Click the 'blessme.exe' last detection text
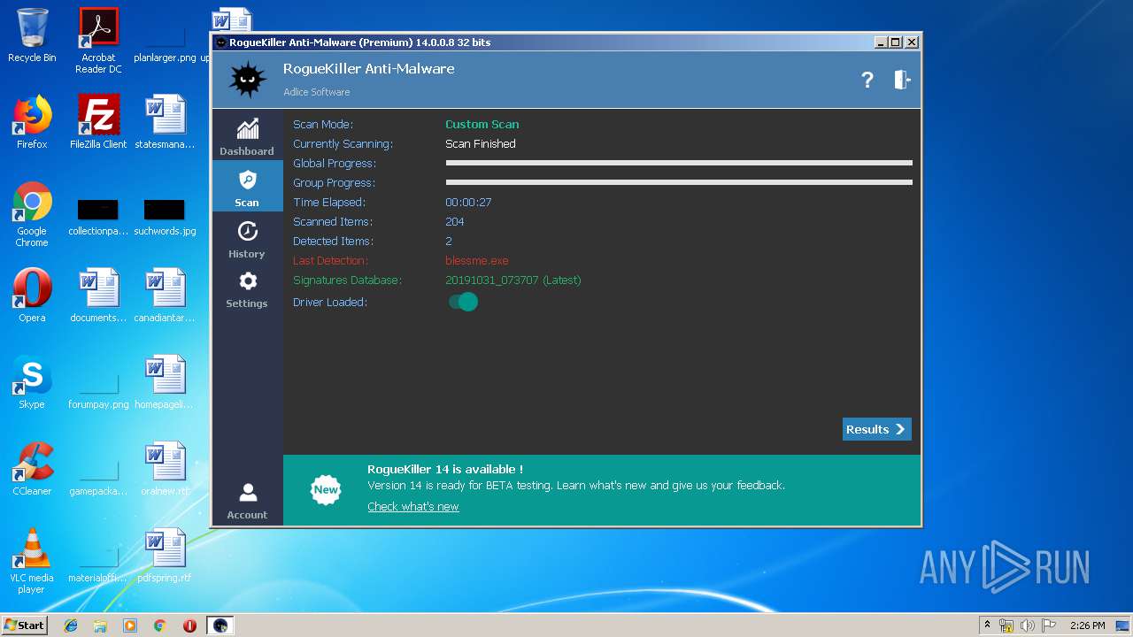Viewport: 1133px width, 637px height. (x=477, y=260)
